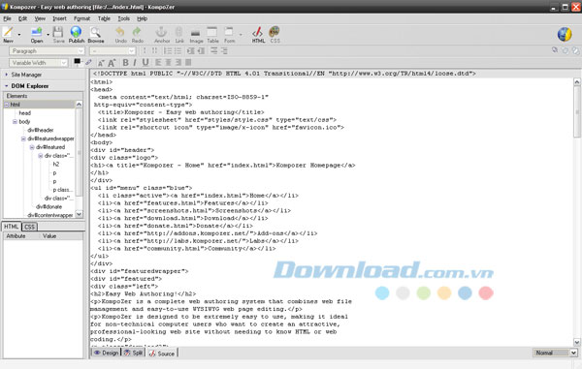
Task: Collapse the html node in DOM tree
Action: (7, 105)
